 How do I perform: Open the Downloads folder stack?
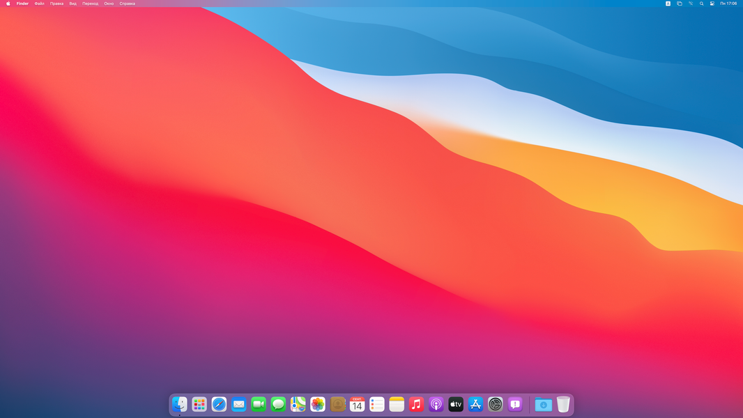544,404
